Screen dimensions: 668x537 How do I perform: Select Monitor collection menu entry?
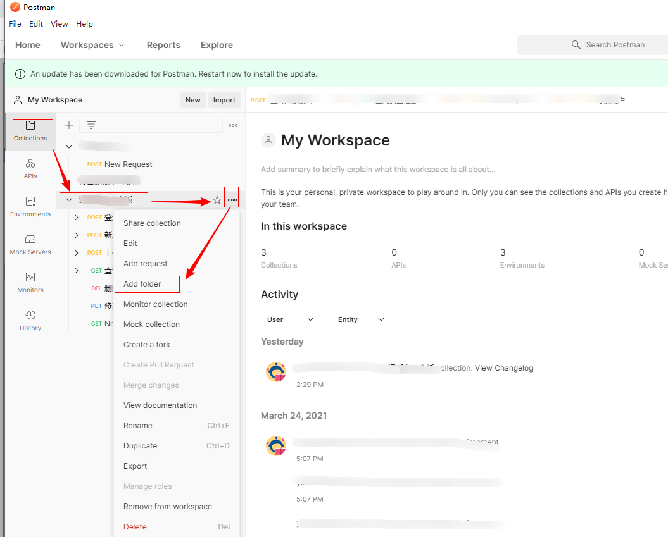click(177, 304)
